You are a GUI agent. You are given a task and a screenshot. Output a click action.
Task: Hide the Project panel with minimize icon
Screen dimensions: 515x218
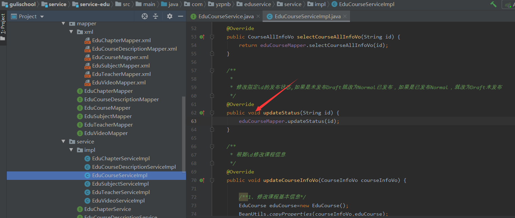181,16
